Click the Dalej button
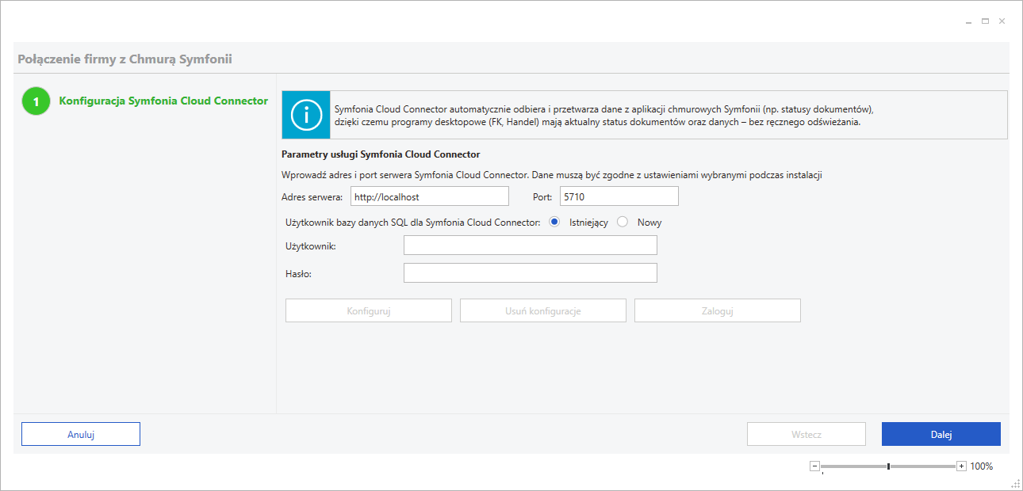Screen dimensions: 1023x491 [x=941, y=434]
